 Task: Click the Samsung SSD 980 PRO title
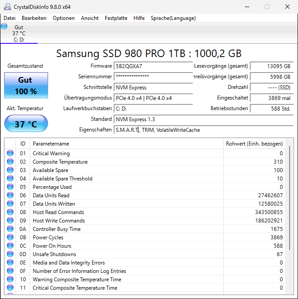click(x=149, y=54)
